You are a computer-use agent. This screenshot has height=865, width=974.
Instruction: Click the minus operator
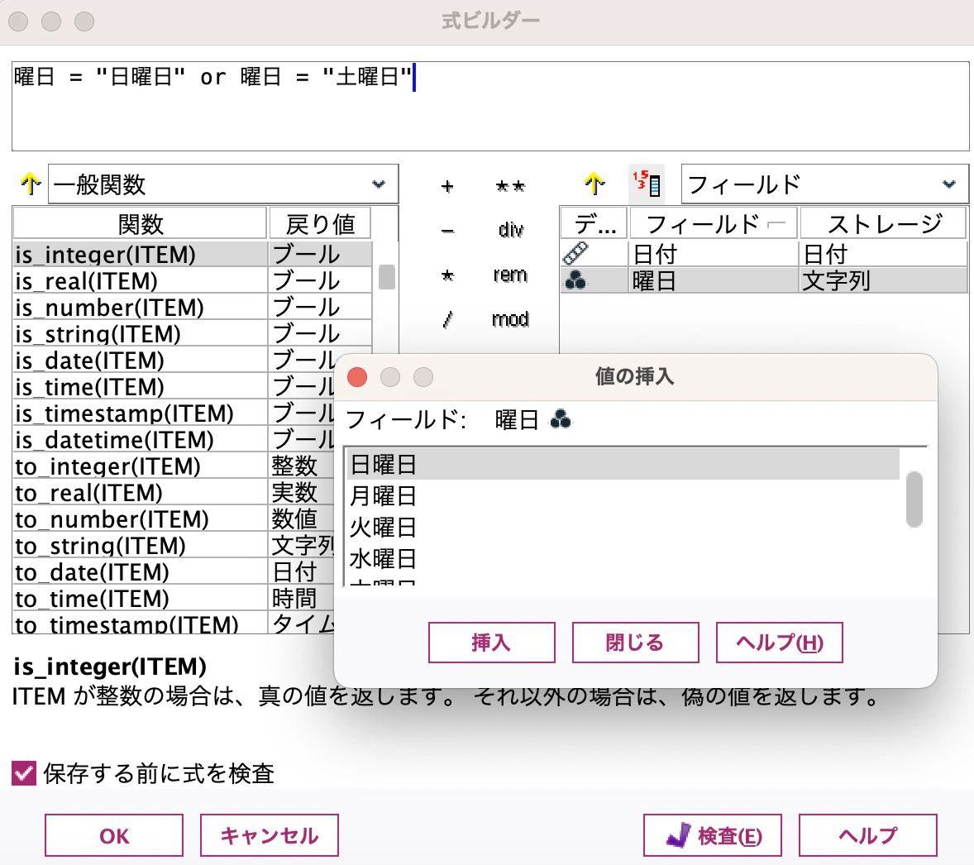pyautogui.click(x=447, y=232)
